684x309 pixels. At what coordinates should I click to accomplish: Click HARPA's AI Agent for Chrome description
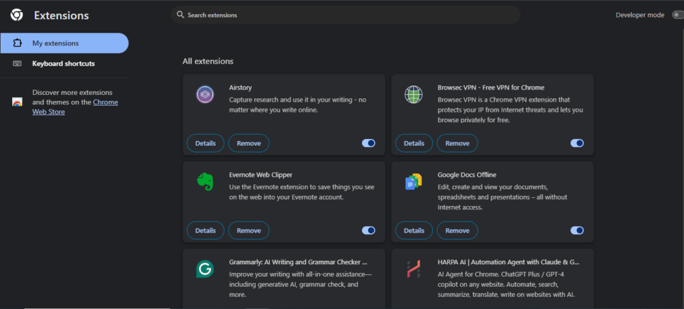tap(506, 284)
